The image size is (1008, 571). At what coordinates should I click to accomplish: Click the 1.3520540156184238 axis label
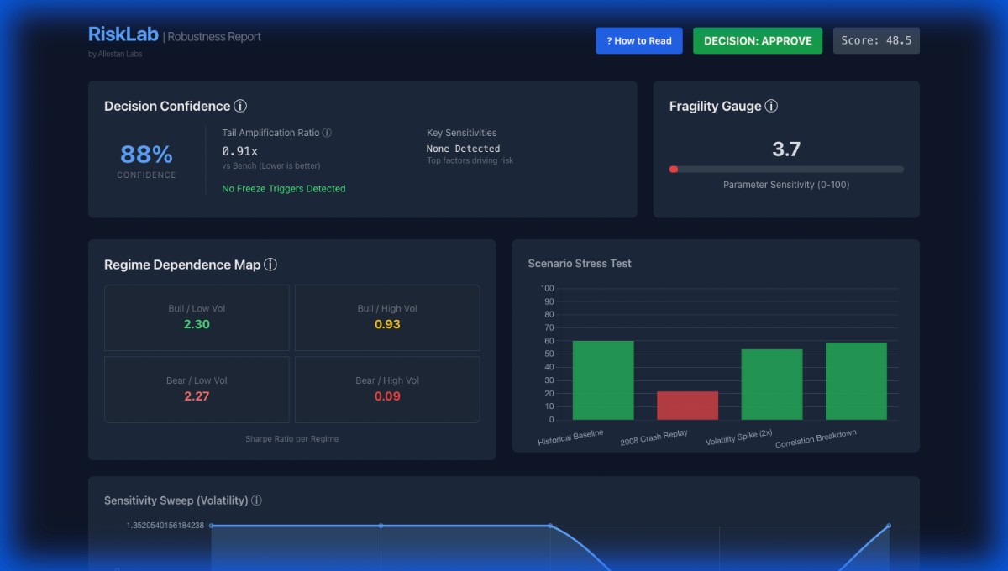(165, 526)
